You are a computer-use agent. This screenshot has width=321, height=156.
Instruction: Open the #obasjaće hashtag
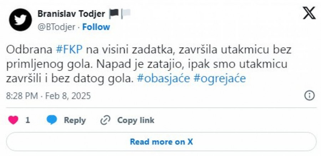coord(164,79)
